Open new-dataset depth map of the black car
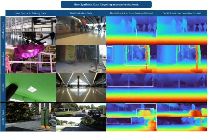Image resolution: width=208 pixels, height=132 pixels. tap(182, 110)
